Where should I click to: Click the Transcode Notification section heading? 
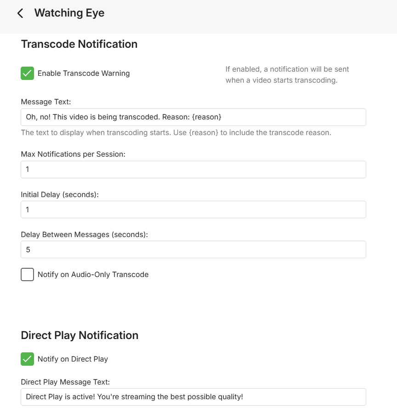(x=79, y=44)
